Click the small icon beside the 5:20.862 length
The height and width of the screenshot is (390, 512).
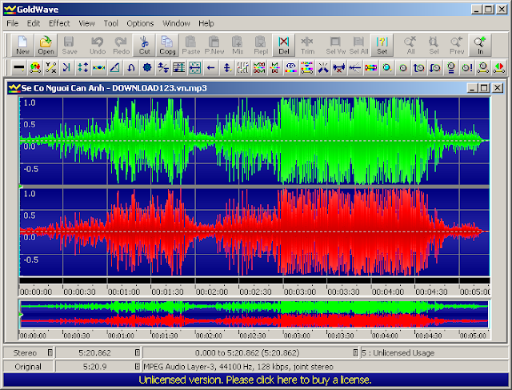tap(136, 352)
